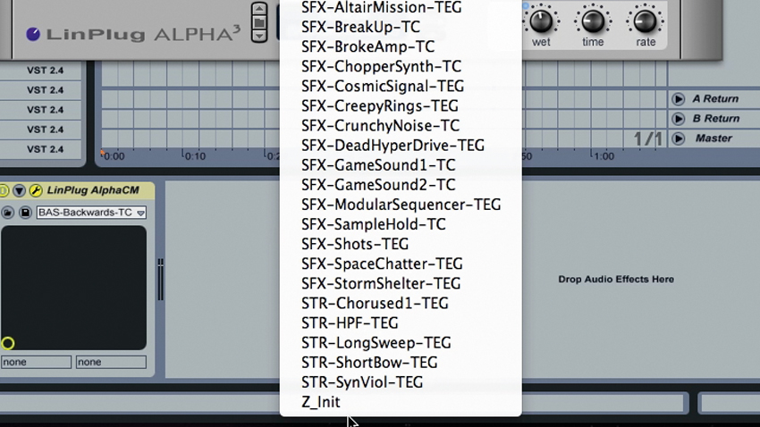Screen dimensions: 760x427
Task: Click the 0:00 timeline marker
Action: 114,156
